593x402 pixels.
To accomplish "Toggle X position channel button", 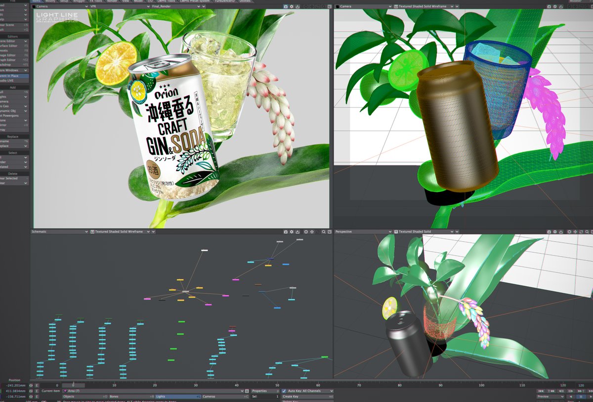I will (x=31, y=385).
